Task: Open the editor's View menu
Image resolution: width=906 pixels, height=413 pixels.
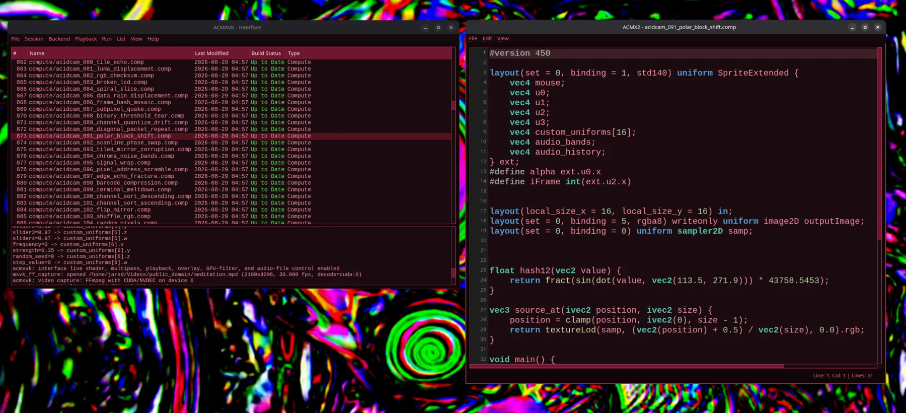Action: tap(503, 38)
